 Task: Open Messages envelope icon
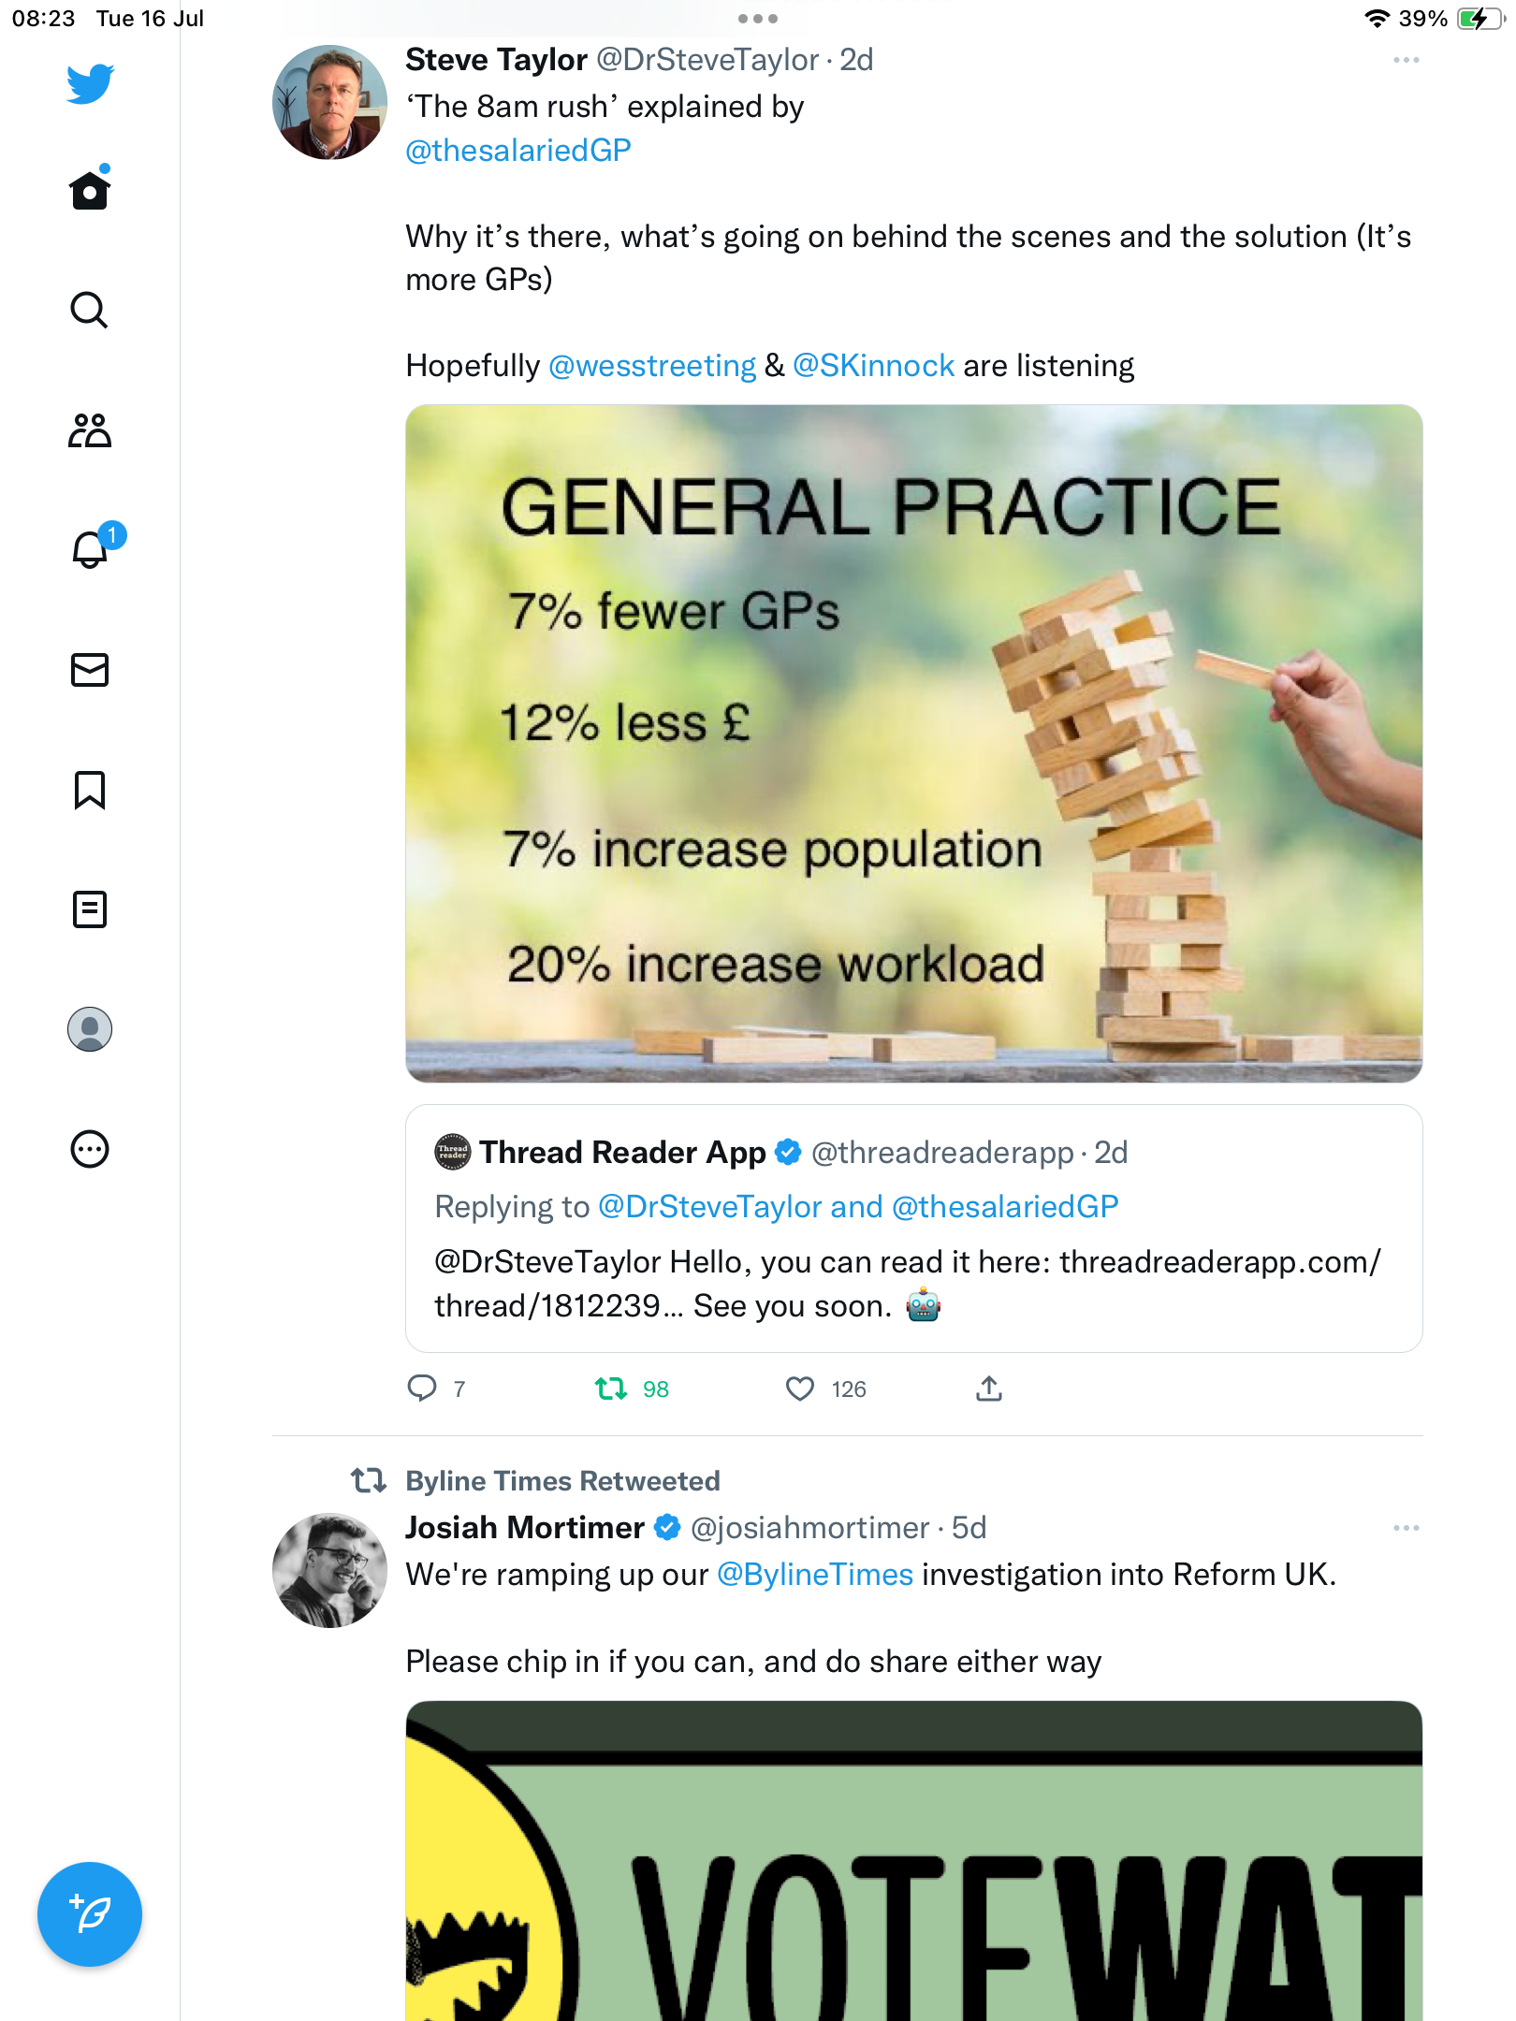point(90,670)
